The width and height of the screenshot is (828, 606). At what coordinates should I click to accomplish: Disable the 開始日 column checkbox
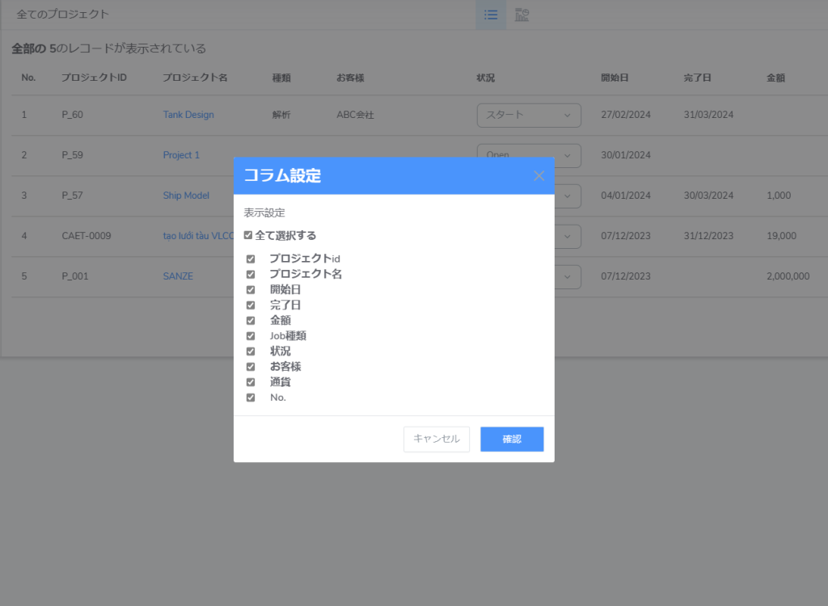point(251,289)
